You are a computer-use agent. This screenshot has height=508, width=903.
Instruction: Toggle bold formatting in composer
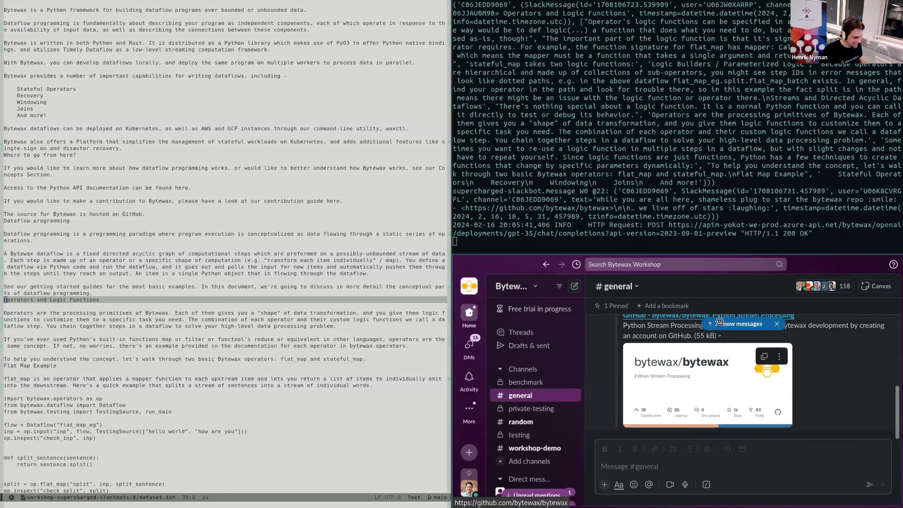pyautogui.click(x=604, y=449)
